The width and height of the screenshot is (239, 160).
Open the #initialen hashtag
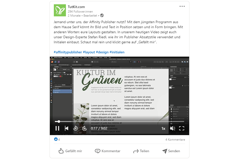pos(117,52)
